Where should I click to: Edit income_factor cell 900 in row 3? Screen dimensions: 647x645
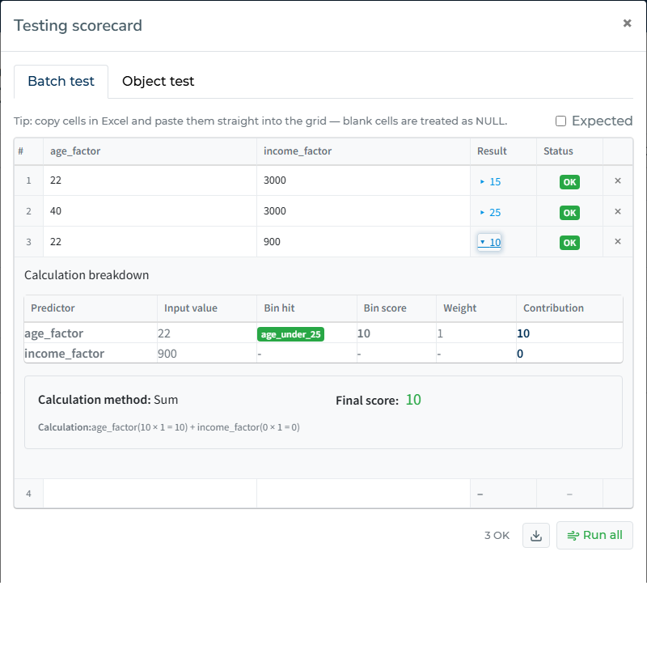(x=363, y=241)
